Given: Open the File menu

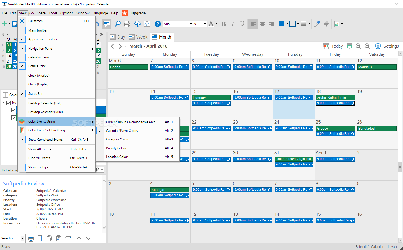Looking at the screenshot, I should (4, 13).
